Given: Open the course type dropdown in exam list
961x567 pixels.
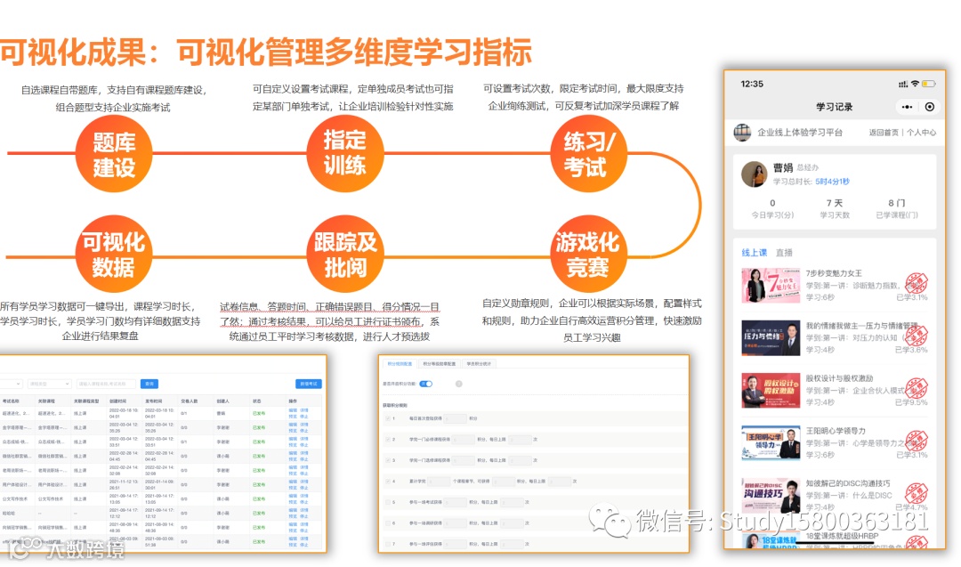Looking at the screenshot, I should click(x=49, y=384).
